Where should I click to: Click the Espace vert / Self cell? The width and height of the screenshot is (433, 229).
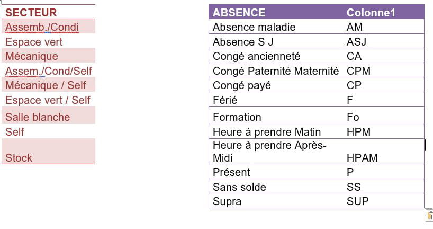(x=48, y=99)
